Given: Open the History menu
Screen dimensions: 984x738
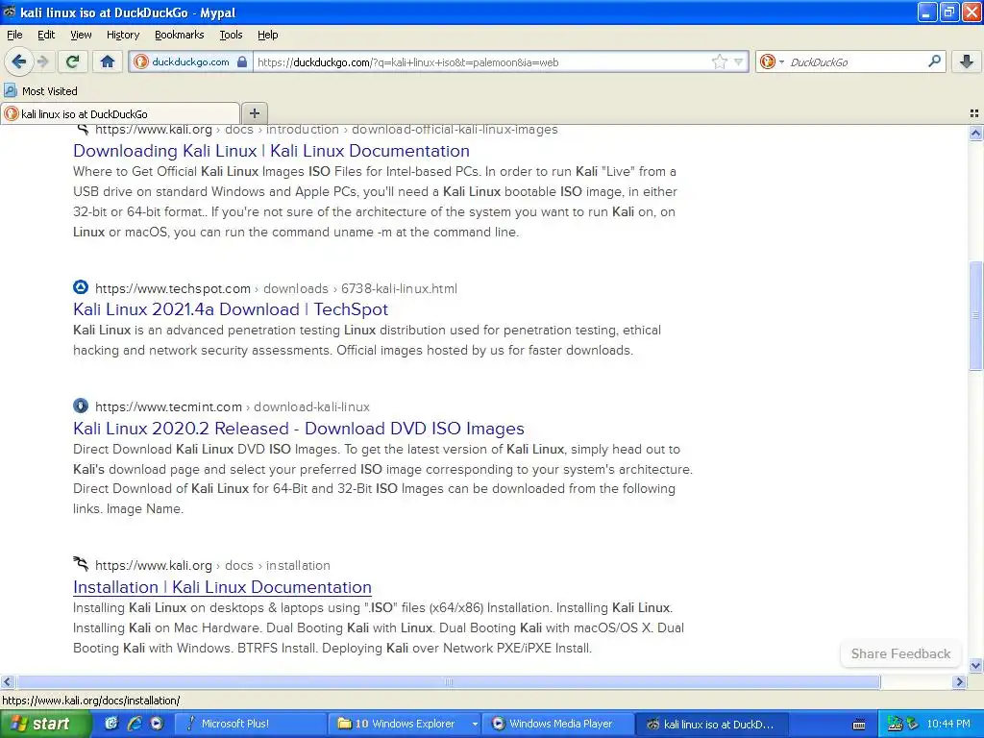Looking at the screenshot, I should click(x=122, y=35).
